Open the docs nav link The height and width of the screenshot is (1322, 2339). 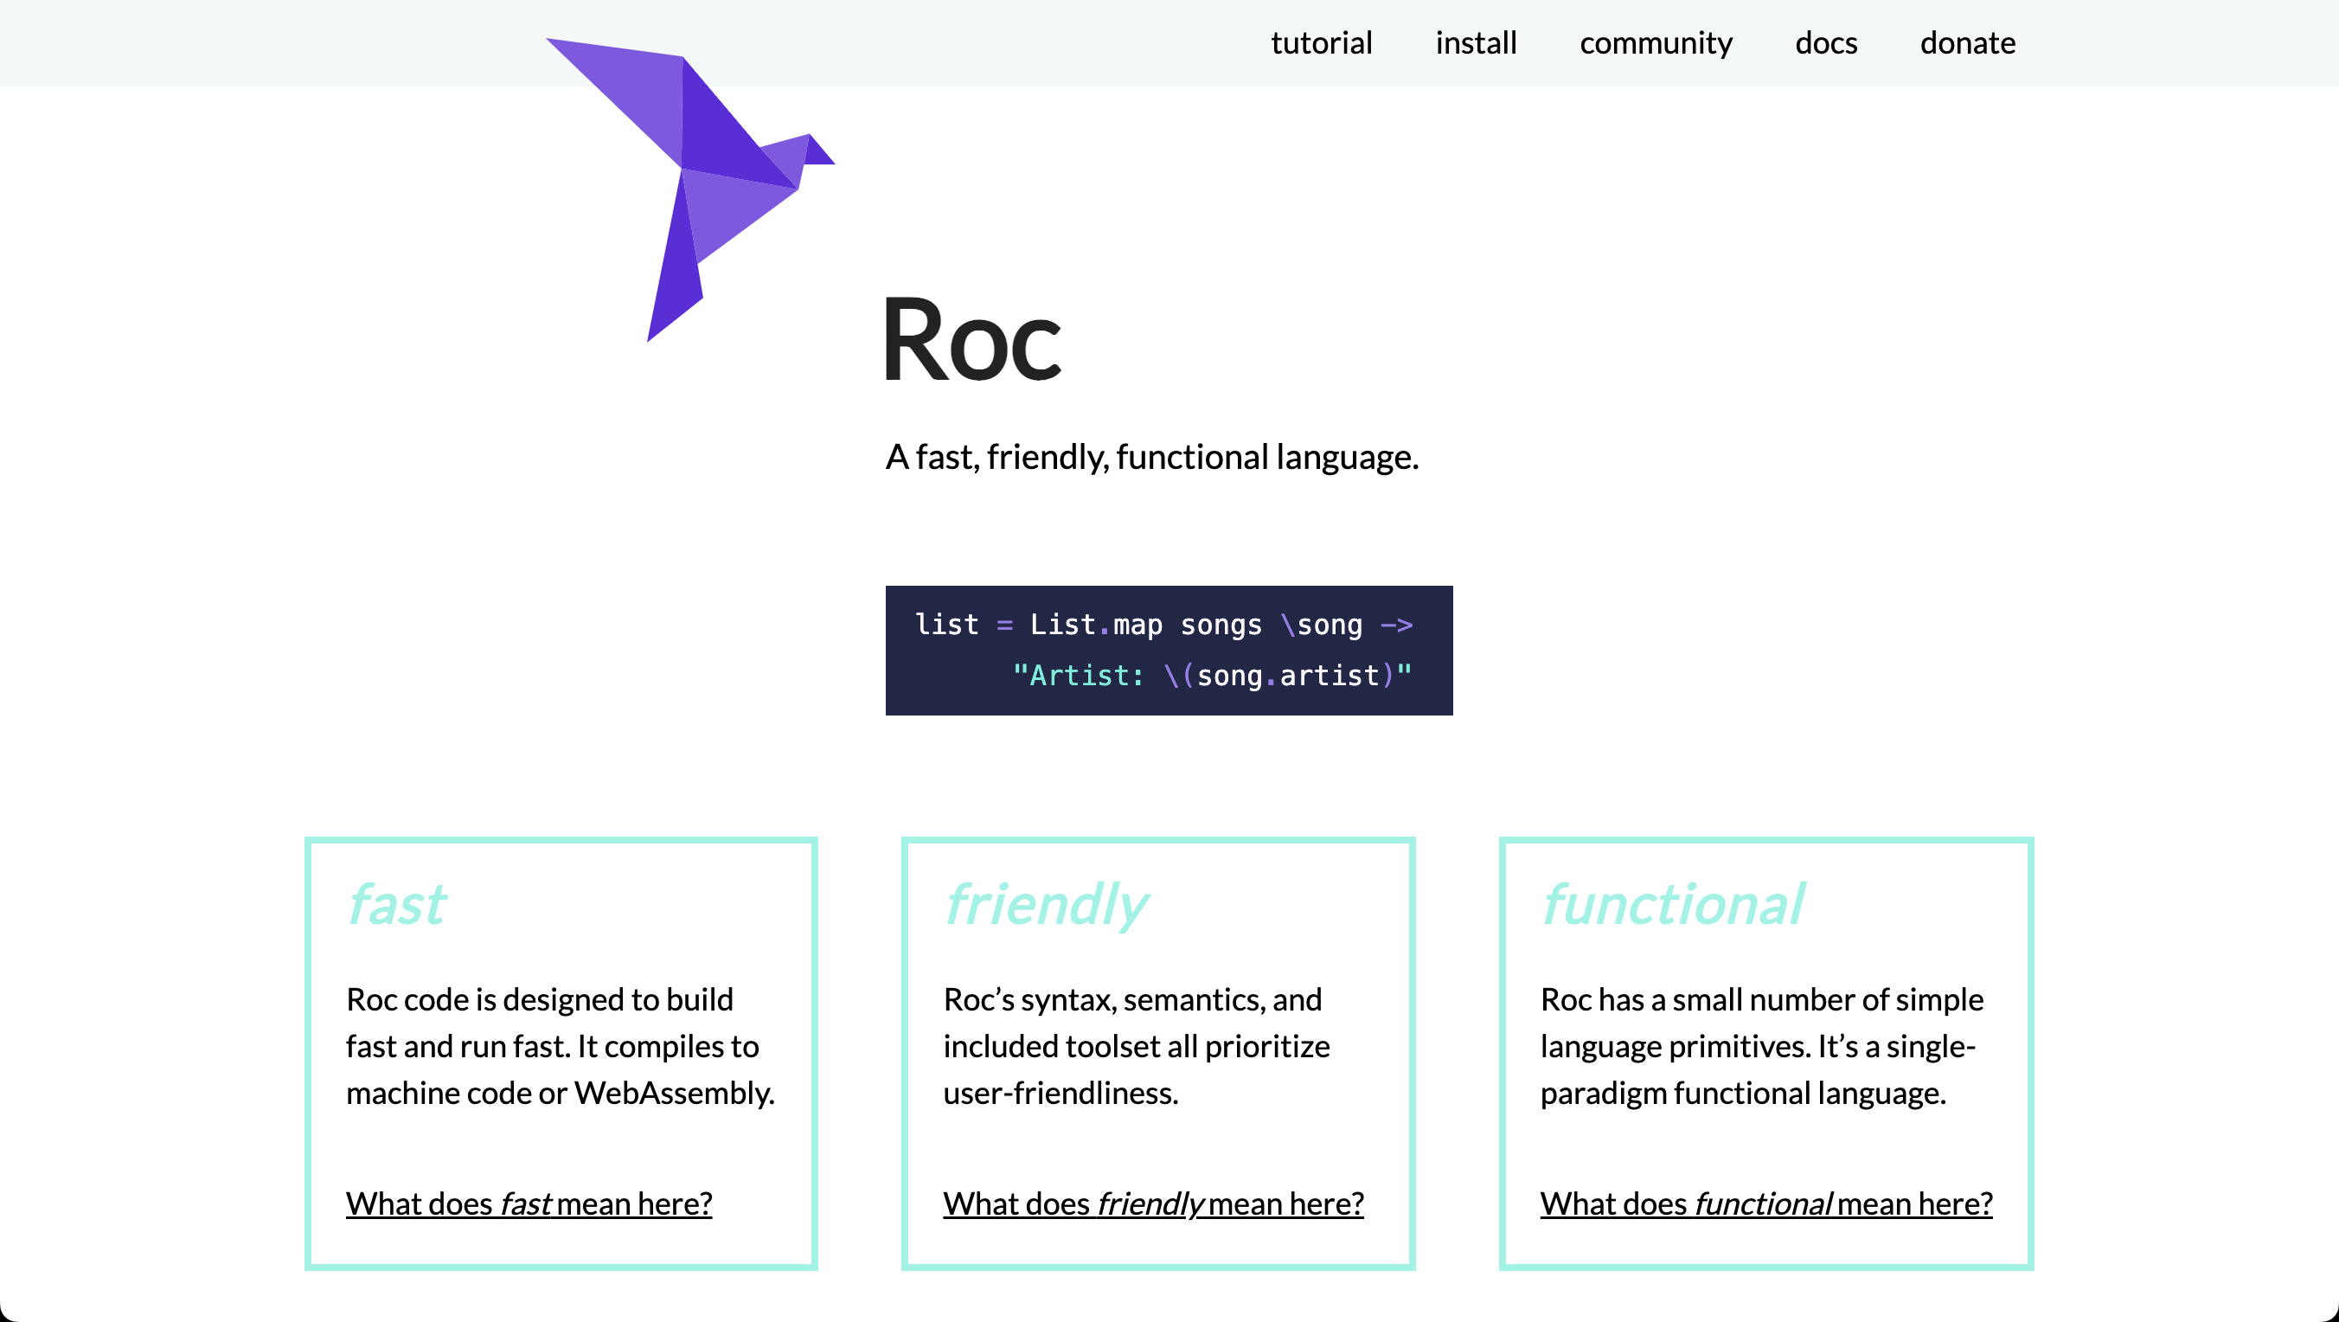coord(1826,42)
